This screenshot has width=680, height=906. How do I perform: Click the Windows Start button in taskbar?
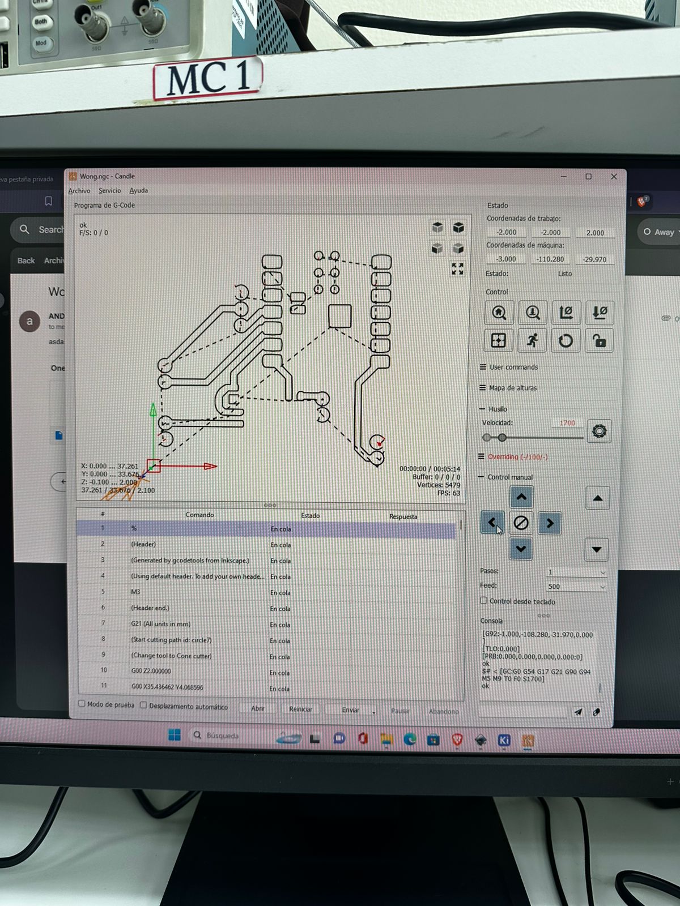tap(175, 735)
